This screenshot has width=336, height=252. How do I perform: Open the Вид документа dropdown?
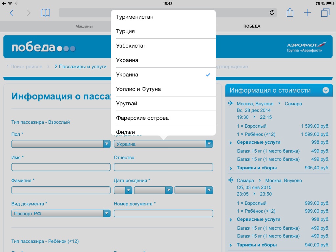pos(61,214)
